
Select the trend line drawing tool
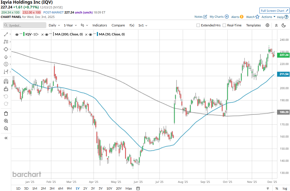[6, 34]
